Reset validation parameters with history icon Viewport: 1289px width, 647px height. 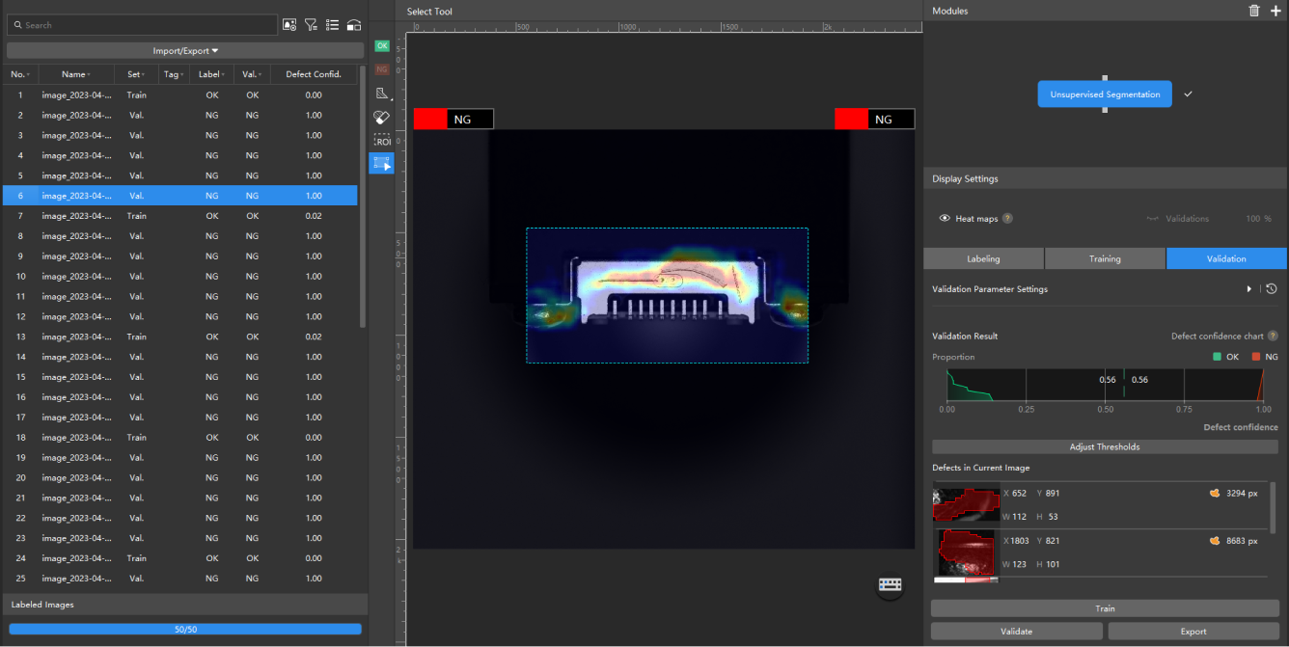(x=1272, y=289)
